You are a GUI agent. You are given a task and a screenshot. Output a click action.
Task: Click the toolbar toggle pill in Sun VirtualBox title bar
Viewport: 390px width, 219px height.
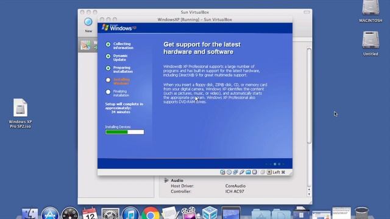[x=307, y=12]
